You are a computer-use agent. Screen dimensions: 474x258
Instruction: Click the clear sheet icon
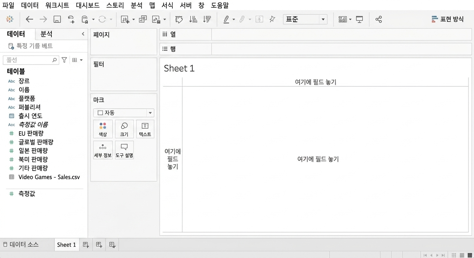point(156,19)
